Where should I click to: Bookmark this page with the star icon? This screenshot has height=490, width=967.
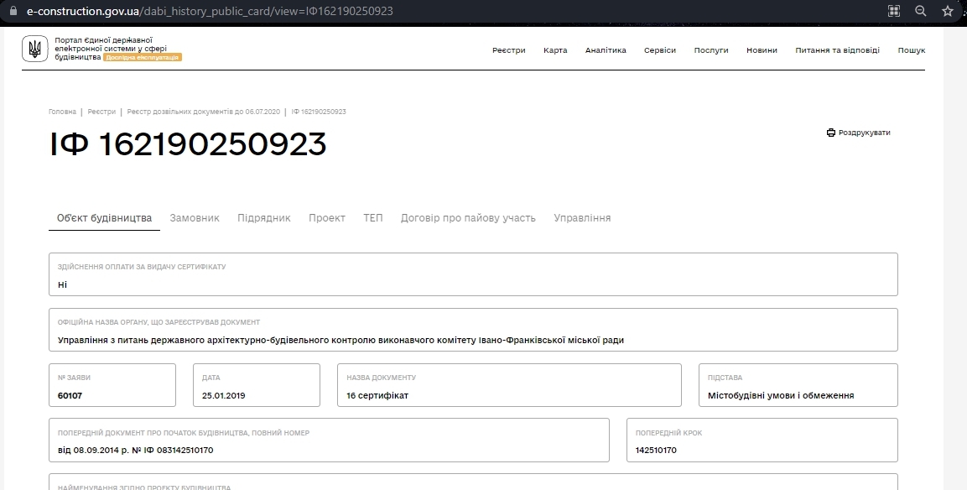pyautogui.click(x=948, y=11)
